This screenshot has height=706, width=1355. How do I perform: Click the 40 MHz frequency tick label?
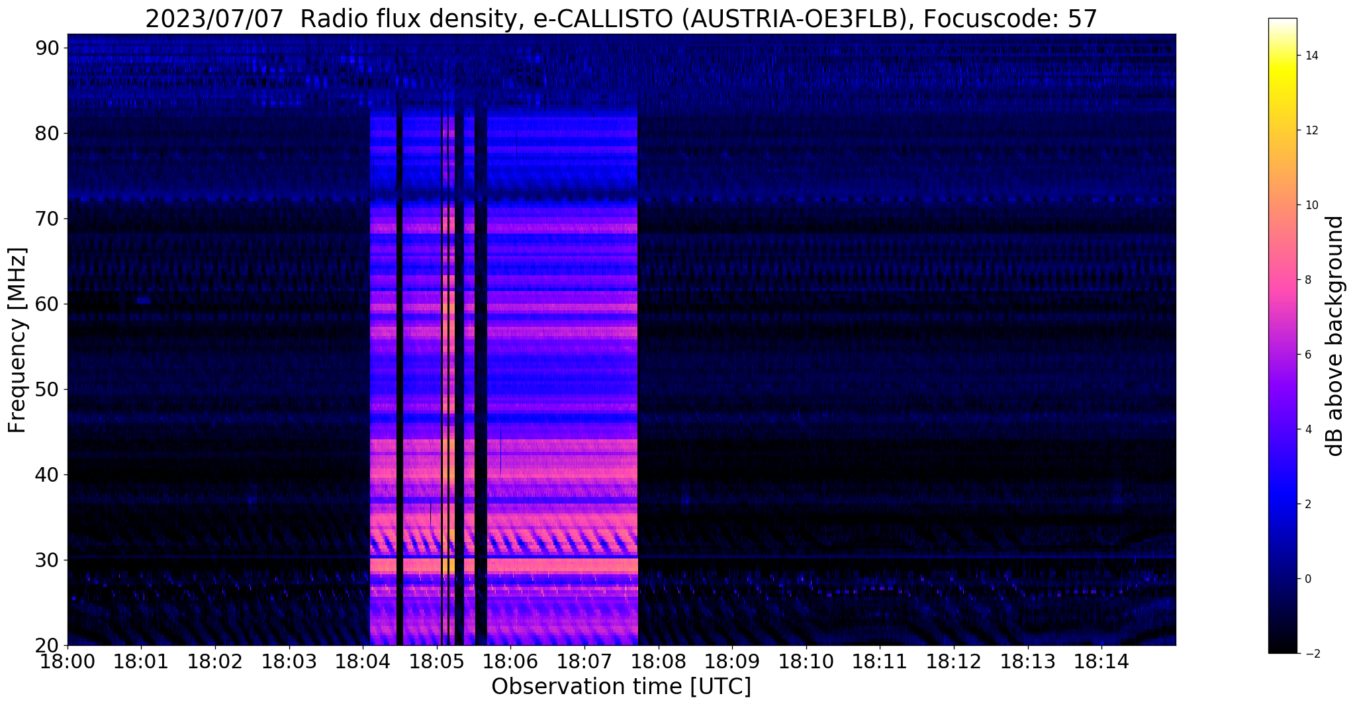tap(47, 474)
